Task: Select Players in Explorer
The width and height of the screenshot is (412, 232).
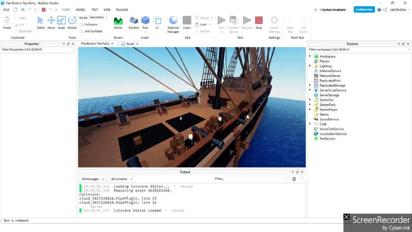Action: tap(324, 61)
